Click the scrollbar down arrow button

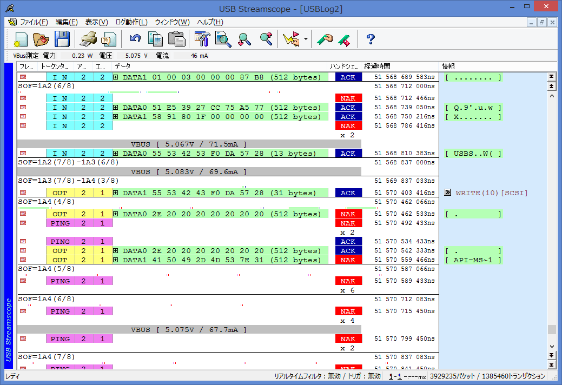(552, 346)
